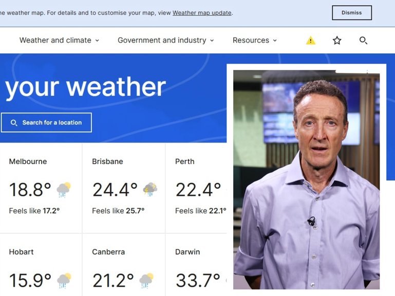Open the Resources dropdown menu
395x296 pixels.
(254, 41)
